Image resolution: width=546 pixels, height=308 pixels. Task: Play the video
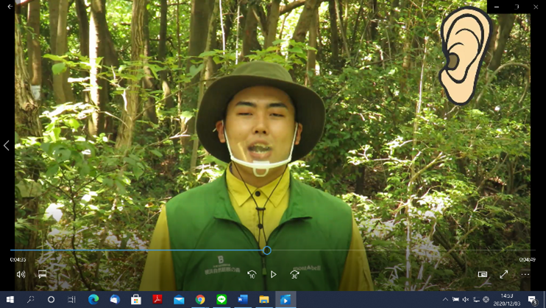point(273,275)
